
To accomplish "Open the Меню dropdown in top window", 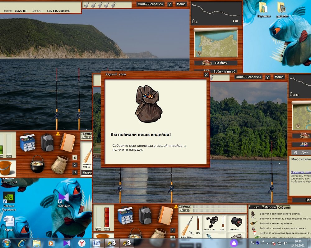I will point(181,4).
